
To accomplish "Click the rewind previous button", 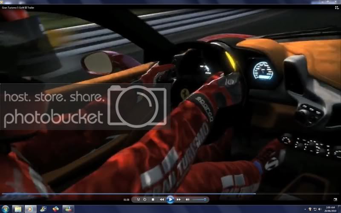I will click(x=162, y=199).
